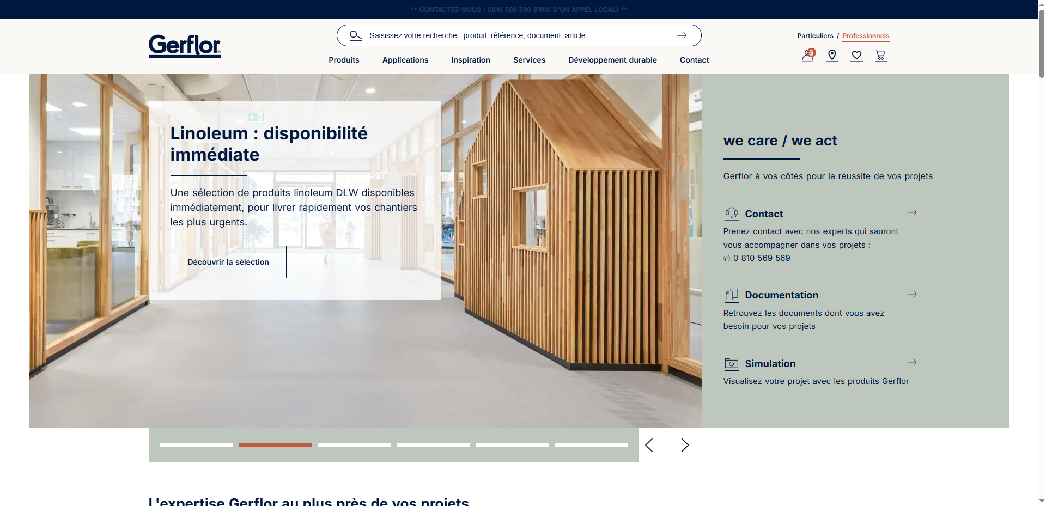Focus the product search input field
Image resolution: width=1046 pixels, height=506 pixels.
point(518,35)
